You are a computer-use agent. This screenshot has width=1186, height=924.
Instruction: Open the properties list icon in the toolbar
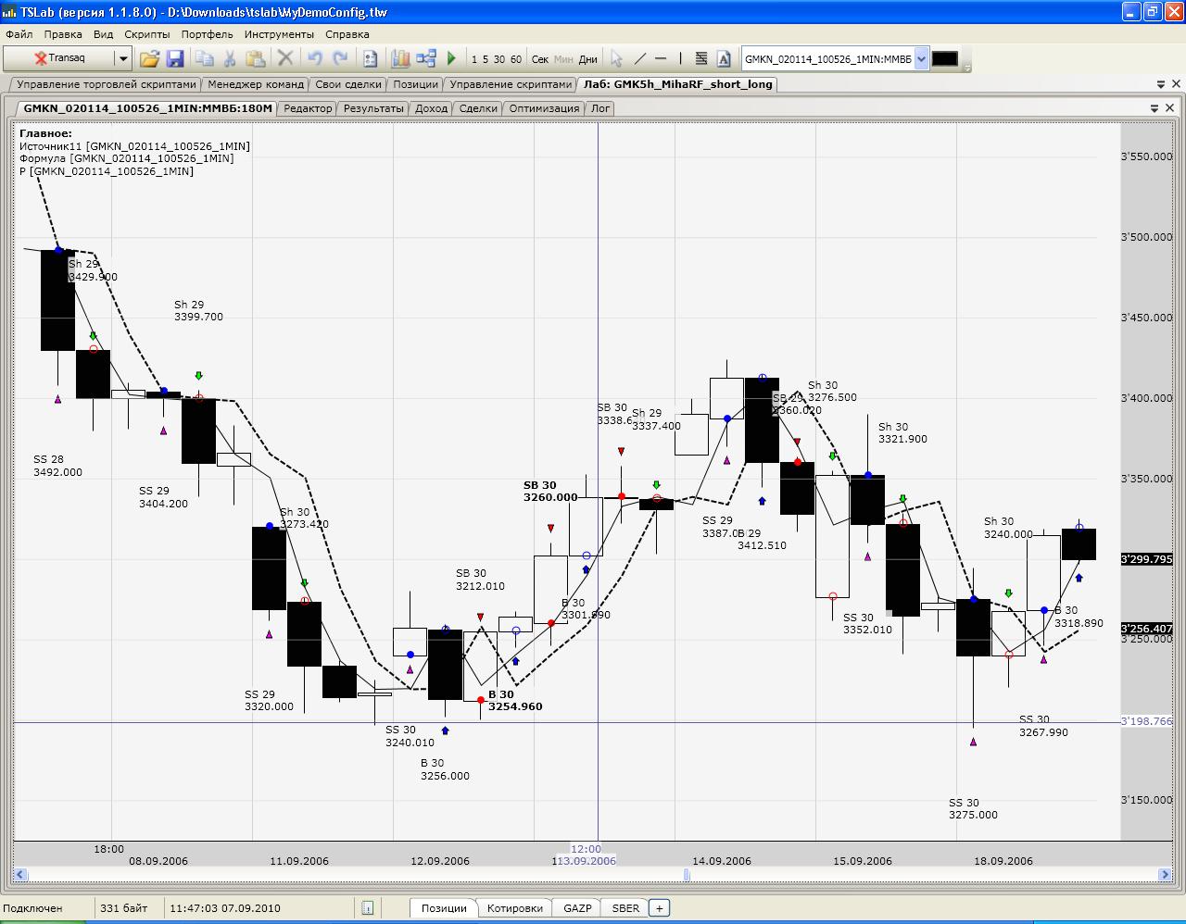[370, 58]
